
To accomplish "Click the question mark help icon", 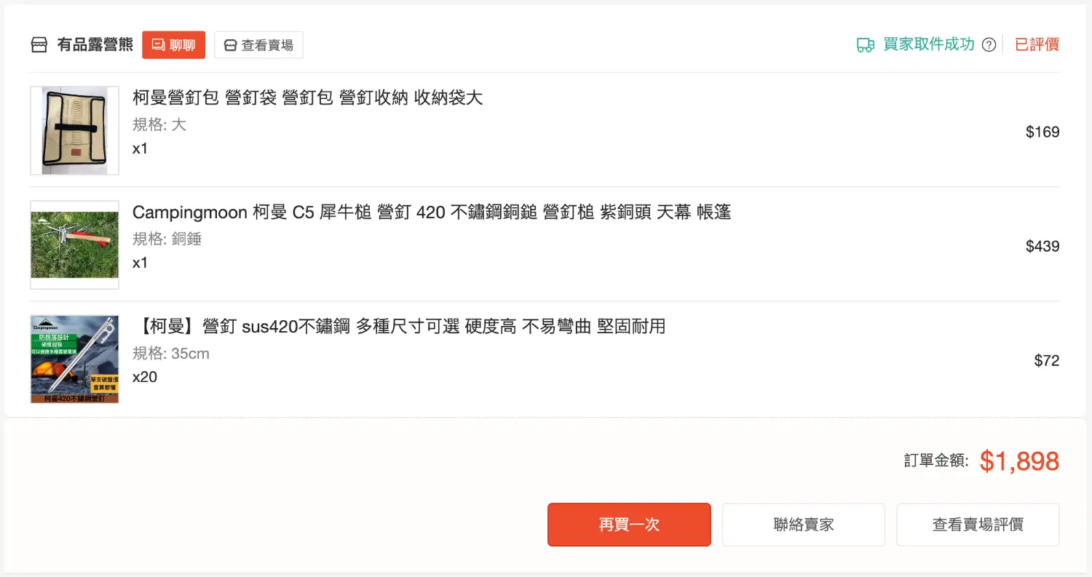I will 989,45.
